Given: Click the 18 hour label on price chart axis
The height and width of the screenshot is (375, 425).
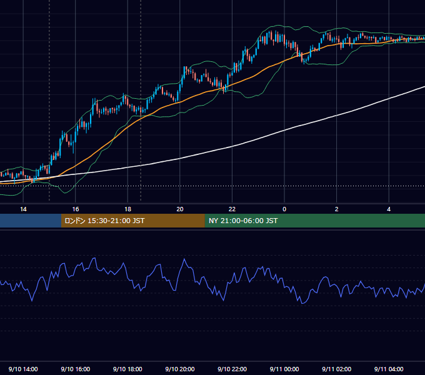Looking at the screenshot, I should pos(127,209).
